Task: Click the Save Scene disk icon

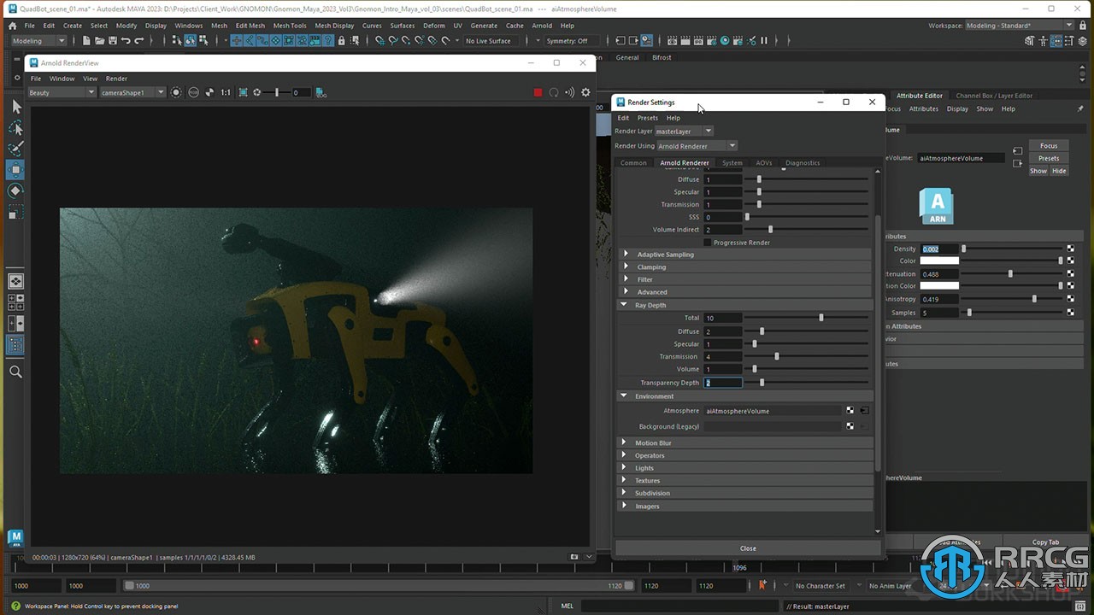Action: [x=113, y=40]
